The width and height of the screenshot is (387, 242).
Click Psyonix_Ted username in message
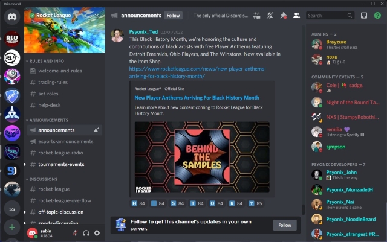point(143,32)
